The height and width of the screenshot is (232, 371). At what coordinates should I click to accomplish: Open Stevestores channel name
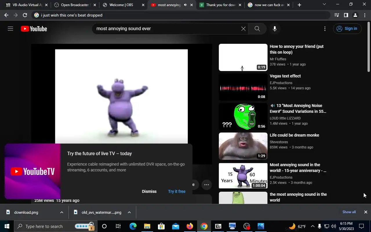[279, 142]
